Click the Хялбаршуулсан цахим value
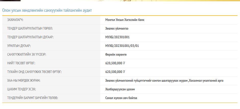This screenshot has height=109, width=240. [120, 89]
